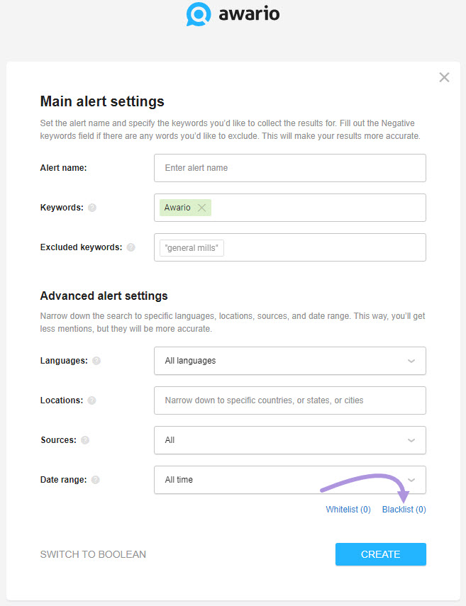The height and width of the screenshot is (606, 466).
Task: Close the alert settings dialog
Action: 444,77
